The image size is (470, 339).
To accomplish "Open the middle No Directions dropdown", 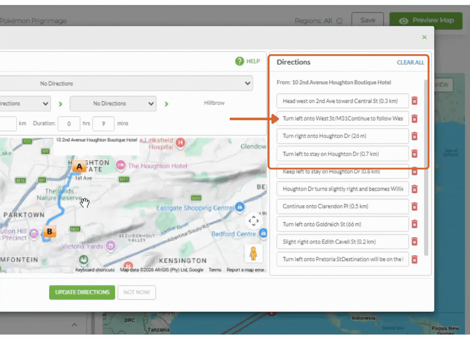I will click(x=113, y=104).
